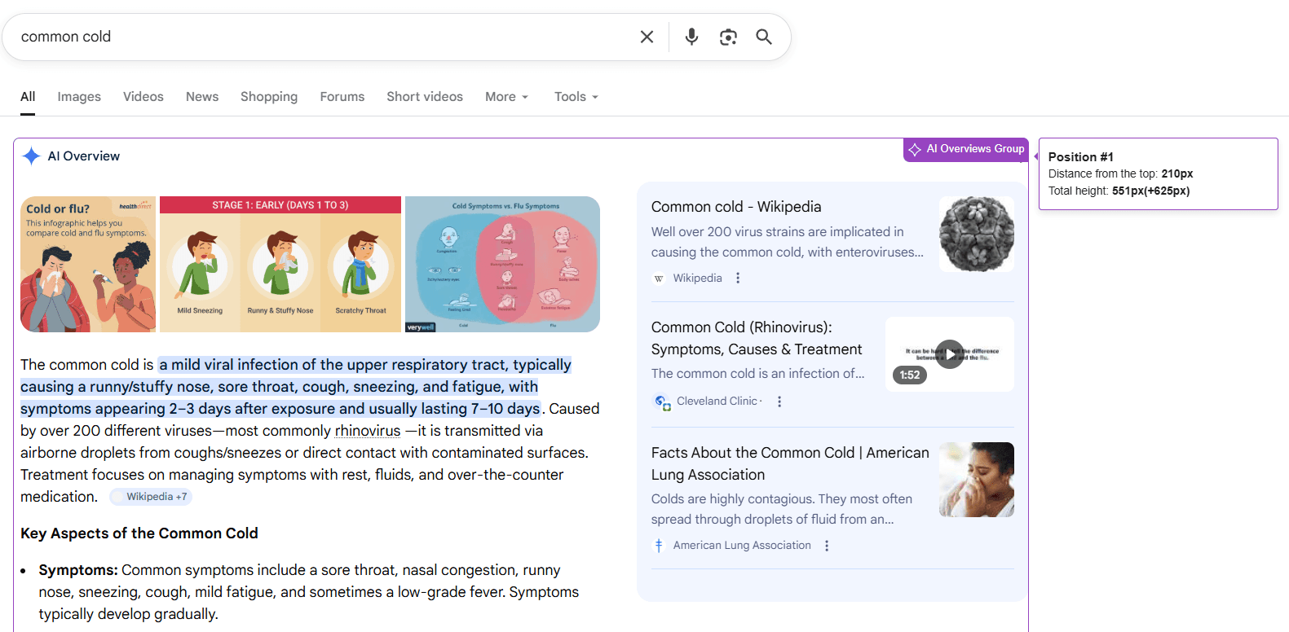Start voice search with the microphone icon
The height and width of the screenshot is (632, 1289).
point(691,37)
